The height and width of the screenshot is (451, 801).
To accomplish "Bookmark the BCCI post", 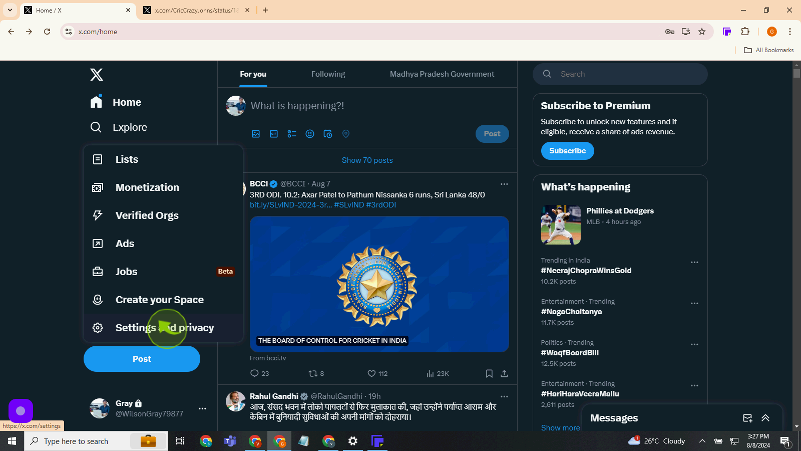I will click(489, 373).
